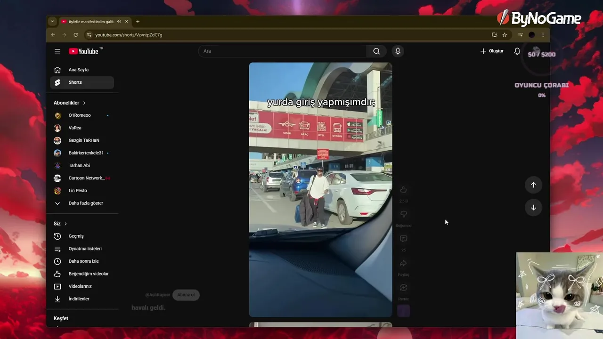Image resolution: width=603 pixels, height=339 pixels.
Task: Go to next short with down arrow
Action: tap(533, 208)
